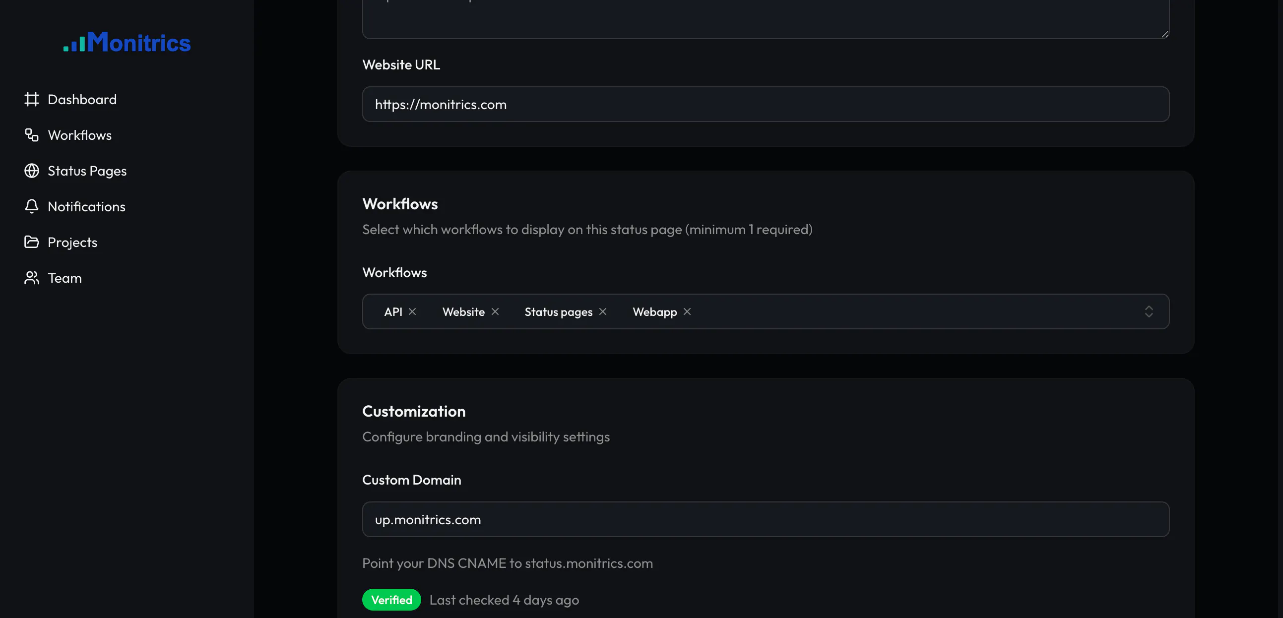This screenshot has height=618, width=1283.
Task: Click the 'Last checked 4 days ago' text
Action: click(504, 600)
